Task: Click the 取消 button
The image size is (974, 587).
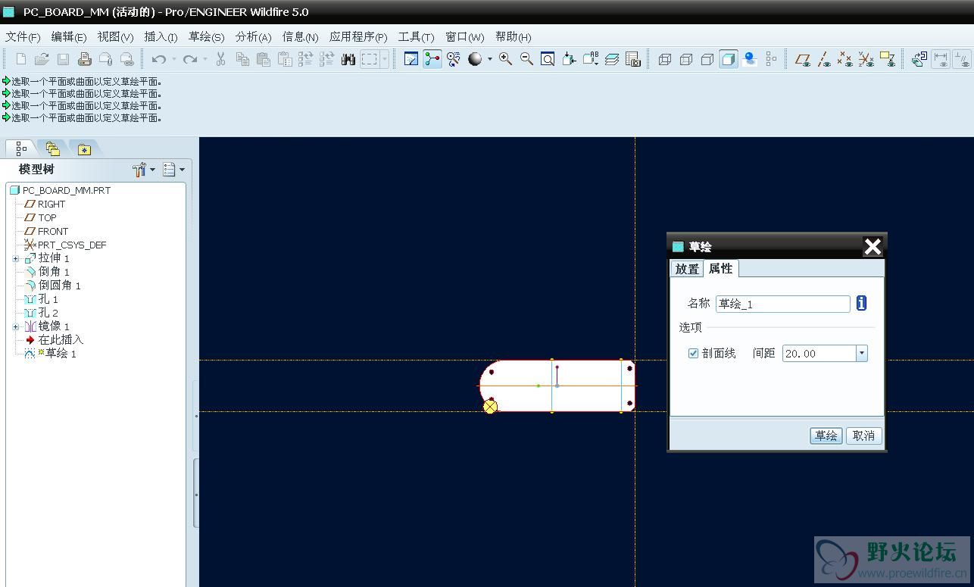Action: pos(863,436)
